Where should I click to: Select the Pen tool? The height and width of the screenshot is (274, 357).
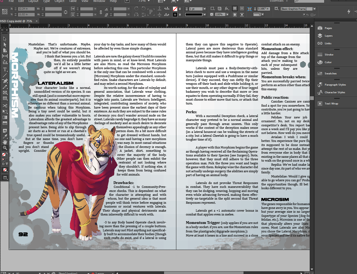click(x=5, y=81)
